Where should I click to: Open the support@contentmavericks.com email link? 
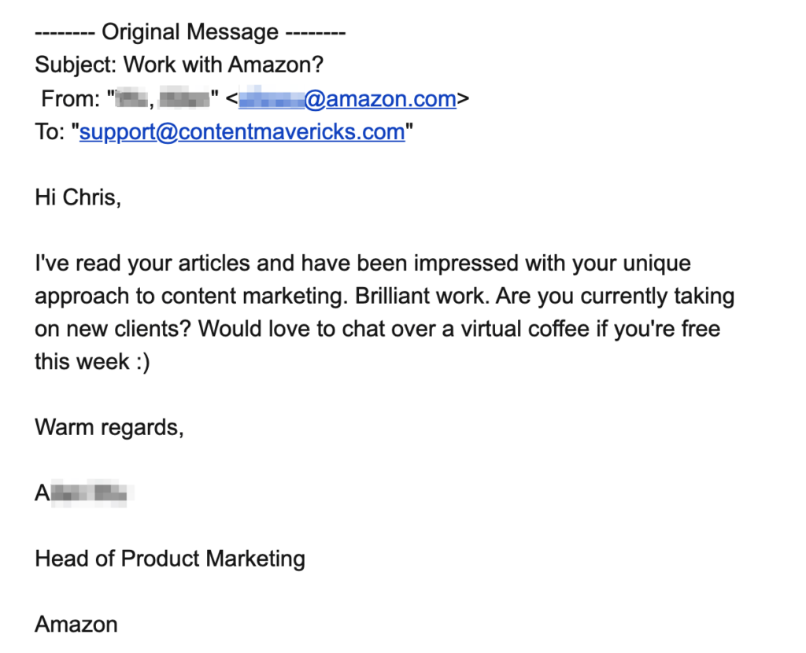click(x=242, y=131)
